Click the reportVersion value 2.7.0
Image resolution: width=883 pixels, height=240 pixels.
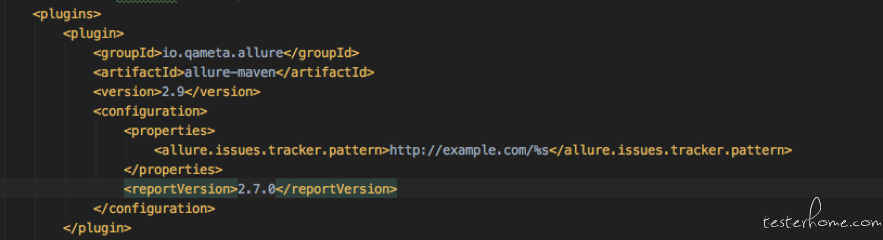257,189
